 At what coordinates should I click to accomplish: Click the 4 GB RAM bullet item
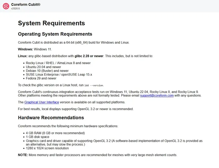[55, 133]
